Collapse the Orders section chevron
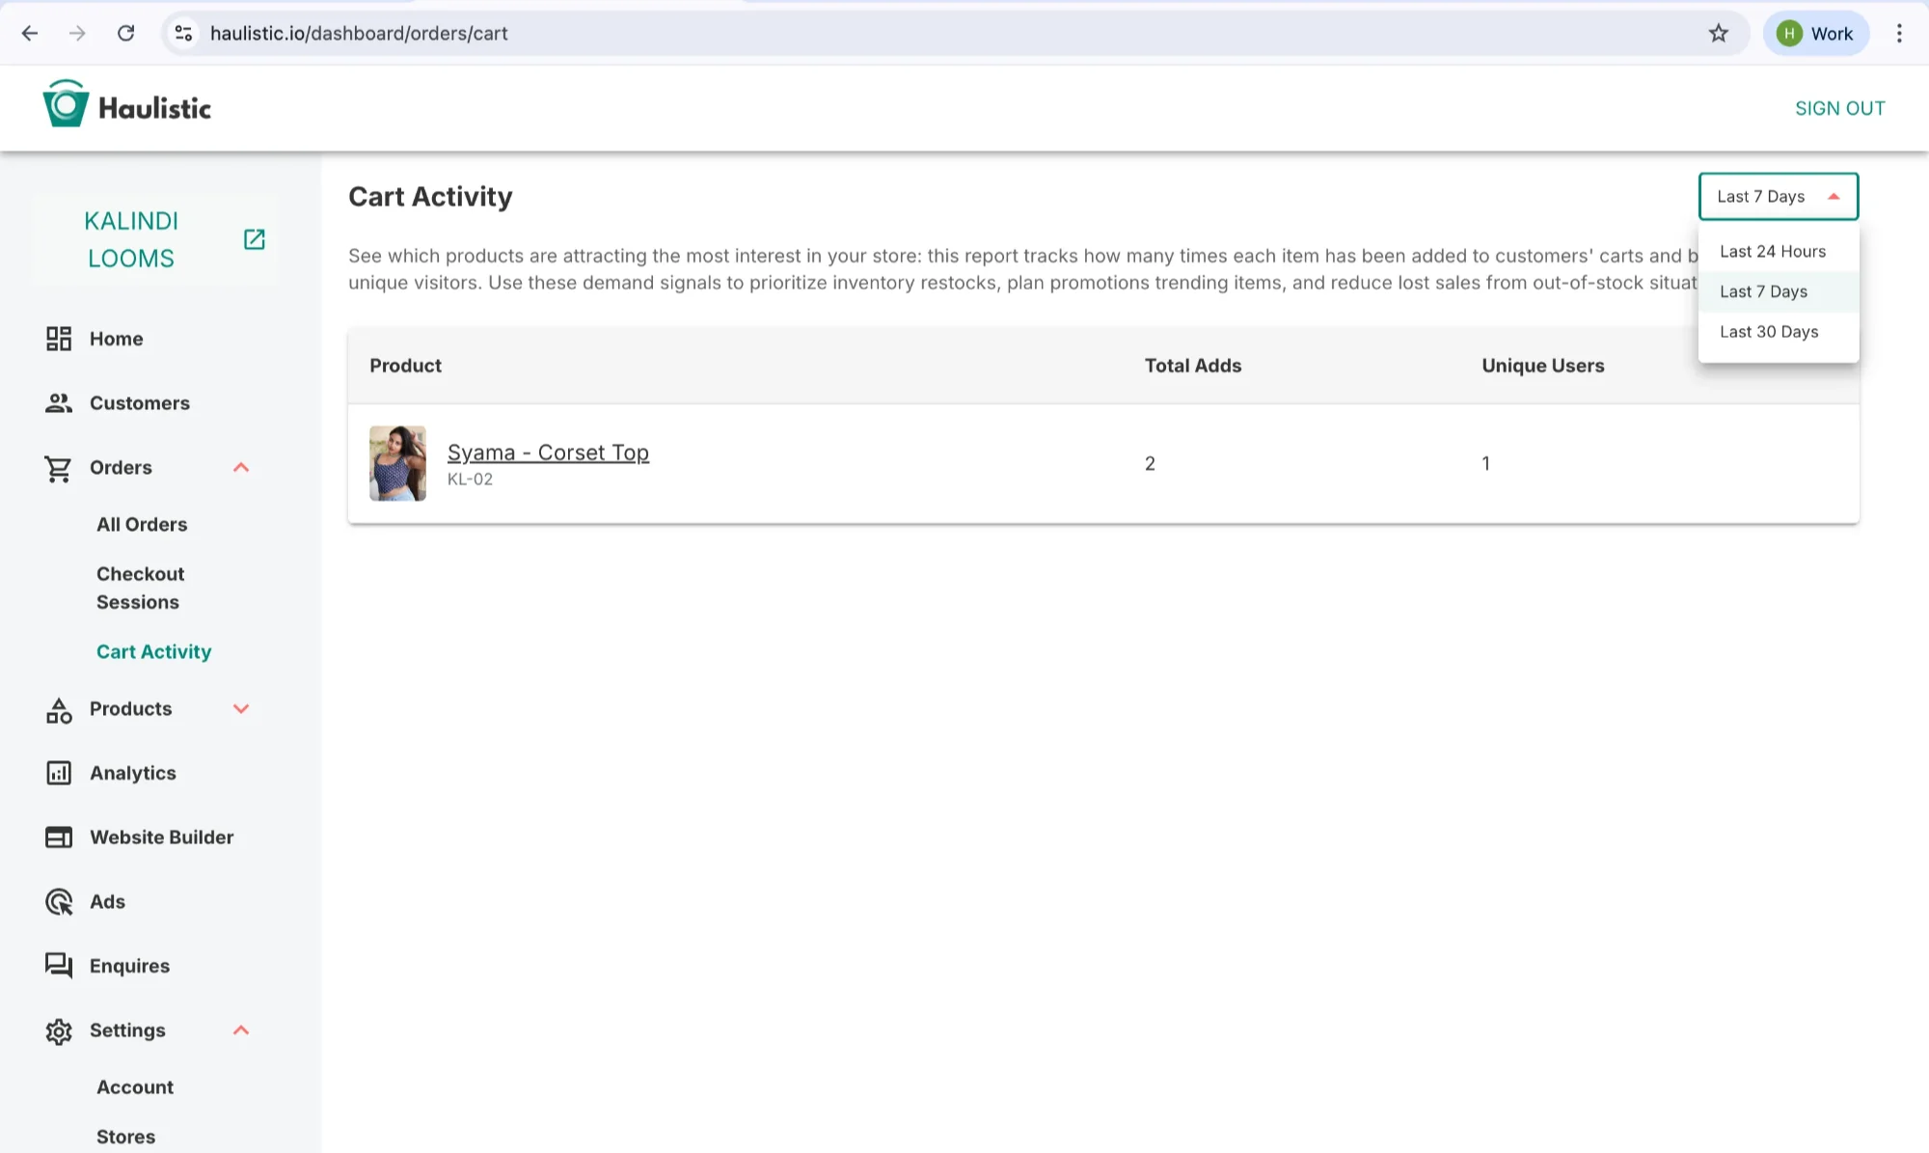The width and height of the screenshot is (1929, 1153). coord(241,468)
